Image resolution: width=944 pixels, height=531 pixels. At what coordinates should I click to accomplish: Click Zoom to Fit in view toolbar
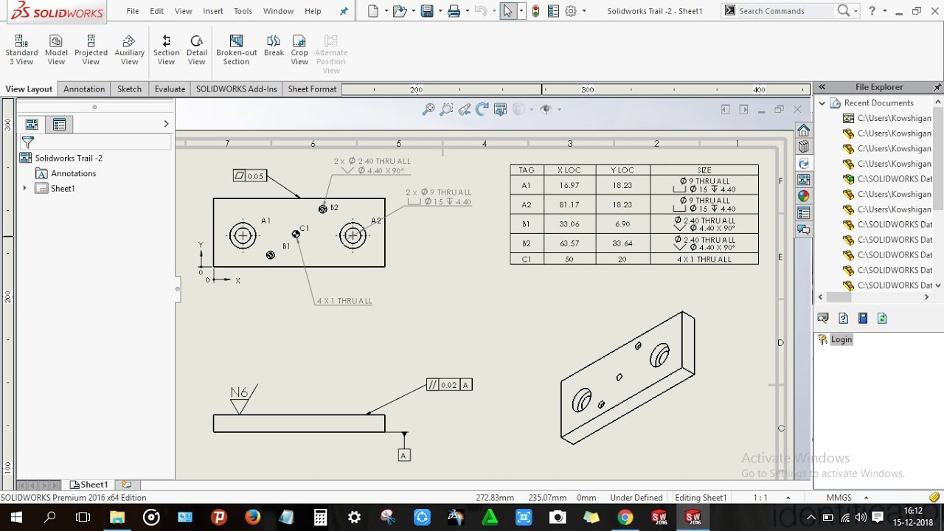point(428,109)
